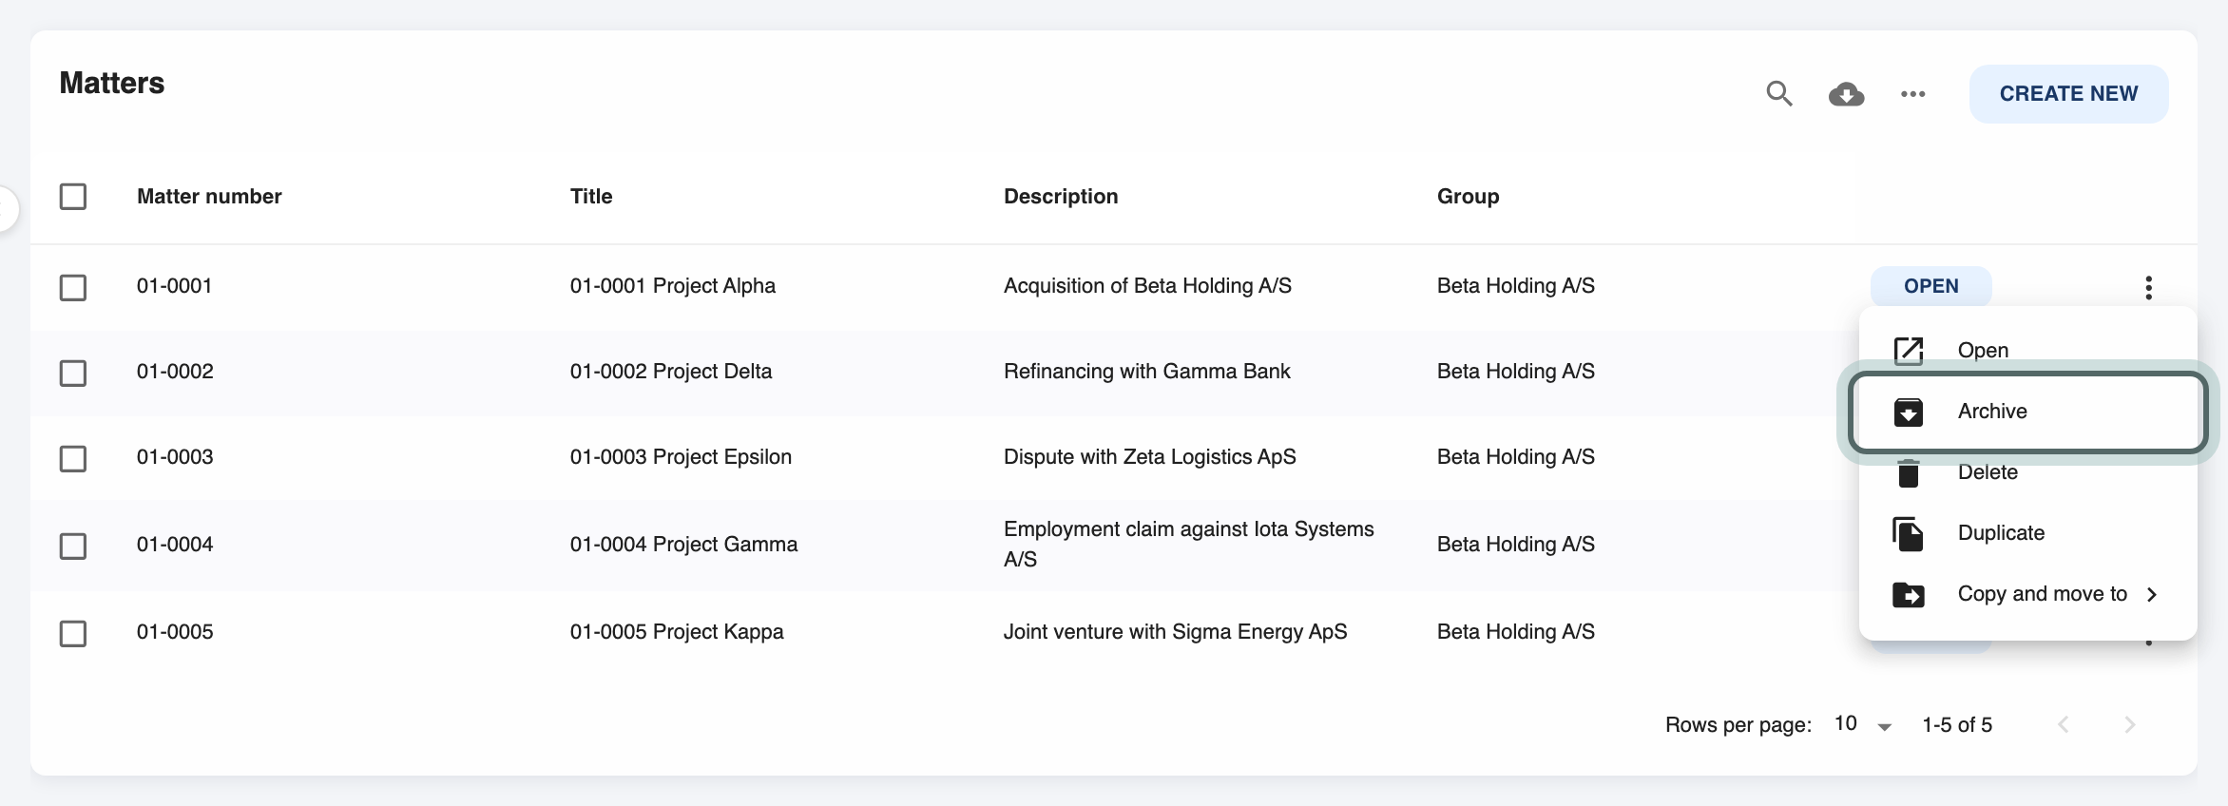Viewport: 2228px width, 806px height.
Task: Click the Description column header
Action: click(x=1061, y=196)
